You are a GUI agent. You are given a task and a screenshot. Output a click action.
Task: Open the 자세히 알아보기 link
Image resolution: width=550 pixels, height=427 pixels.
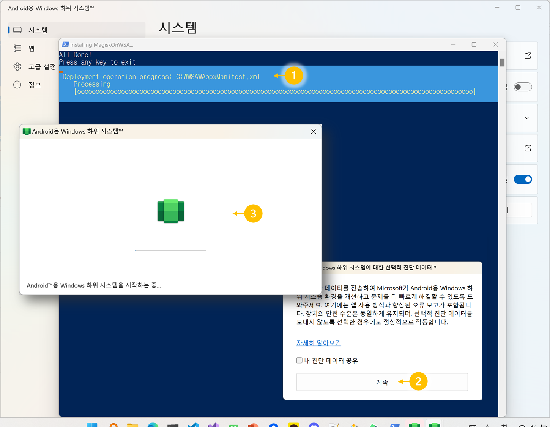coord(318,343)
